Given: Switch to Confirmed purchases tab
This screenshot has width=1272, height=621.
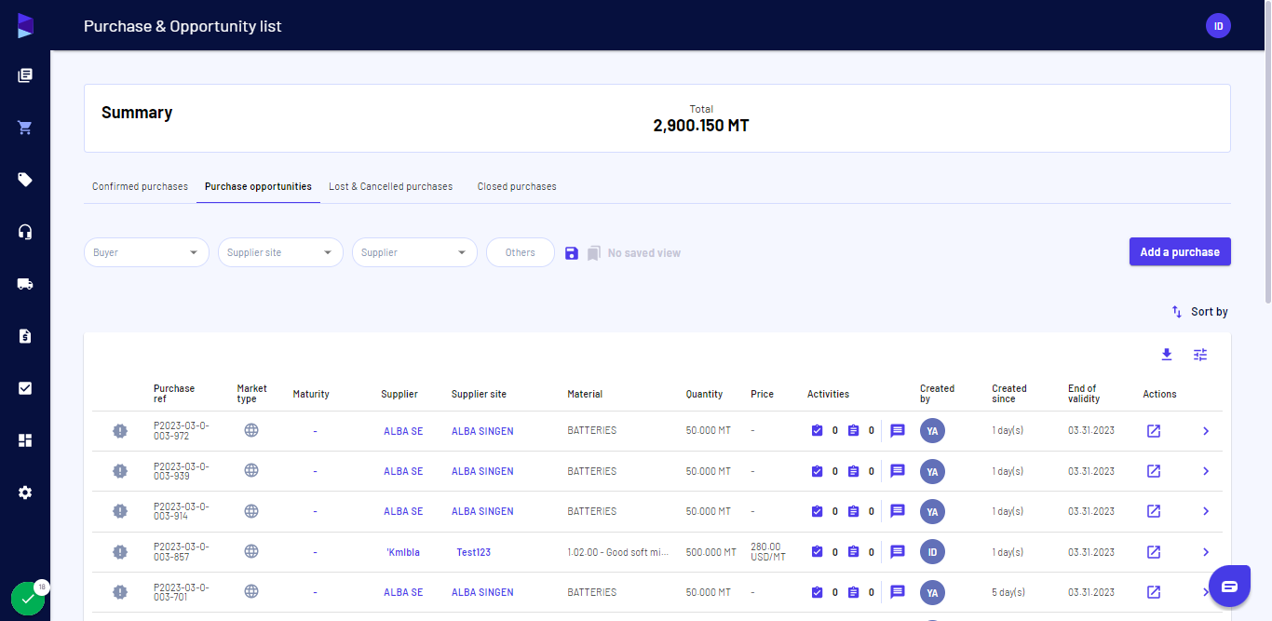Looking at the screenshot, I should coord(140,186).
